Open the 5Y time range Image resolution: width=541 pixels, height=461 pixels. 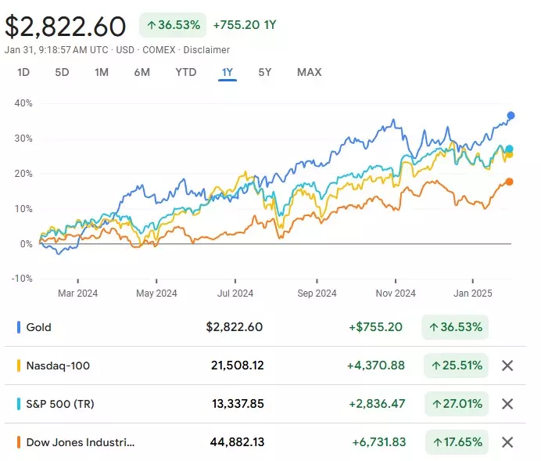265,73
